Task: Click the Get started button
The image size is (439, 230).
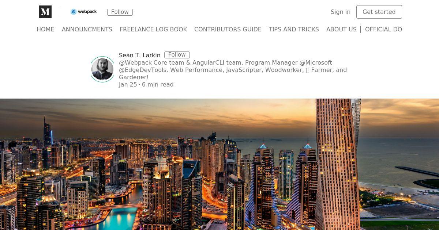Action: pyautogui.click(x=379, y=12)
